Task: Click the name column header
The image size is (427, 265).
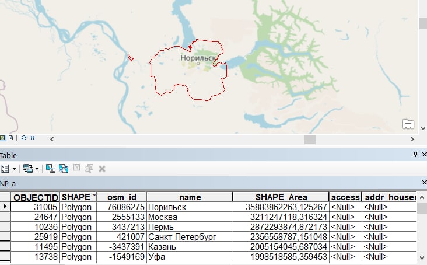Action: click(190, 197)
